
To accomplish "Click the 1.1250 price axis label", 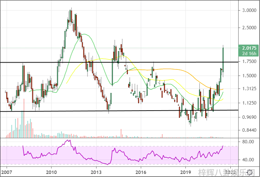I will click(x=249, y=103).
